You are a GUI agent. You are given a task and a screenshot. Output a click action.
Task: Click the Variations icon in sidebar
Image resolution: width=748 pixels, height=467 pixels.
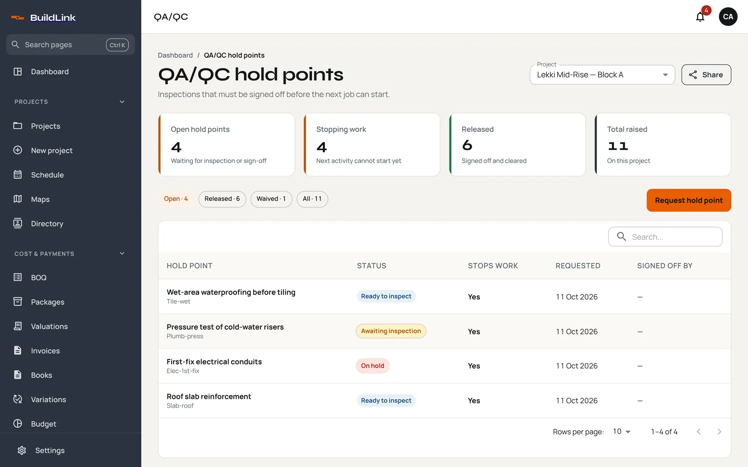pyautogui.click(x=17, y=399)
